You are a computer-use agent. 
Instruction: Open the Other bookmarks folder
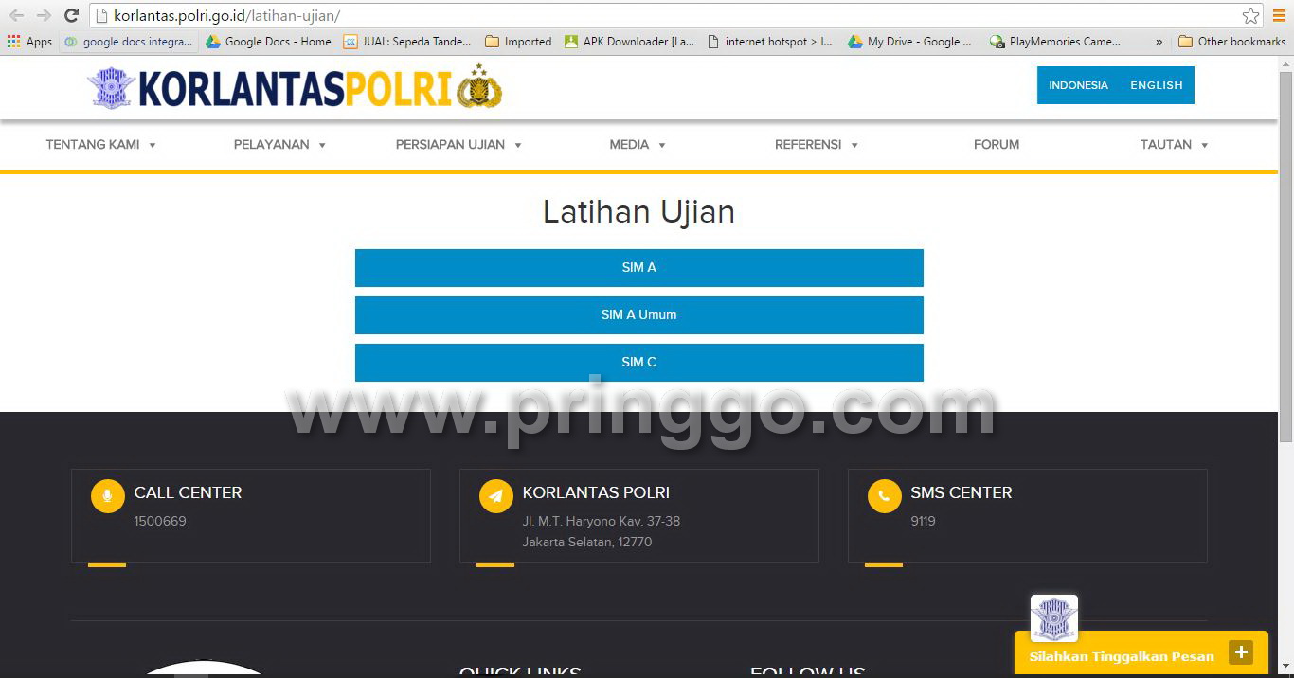(1231, 42)
